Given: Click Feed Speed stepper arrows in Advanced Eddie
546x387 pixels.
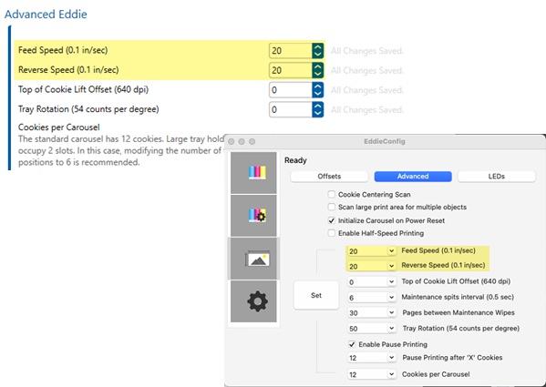Looking at the screenshot, I should [317, 51].
